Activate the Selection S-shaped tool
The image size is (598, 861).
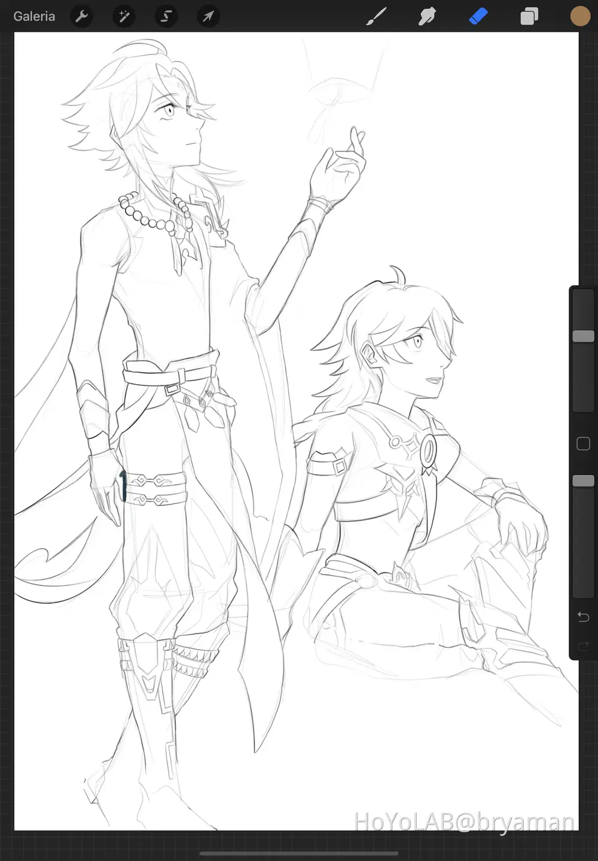point(166,16)
